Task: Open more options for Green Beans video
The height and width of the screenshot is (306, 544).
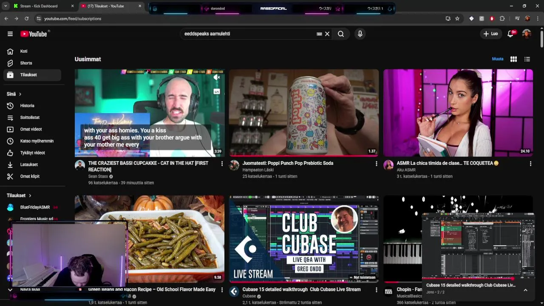Action: 222,290
